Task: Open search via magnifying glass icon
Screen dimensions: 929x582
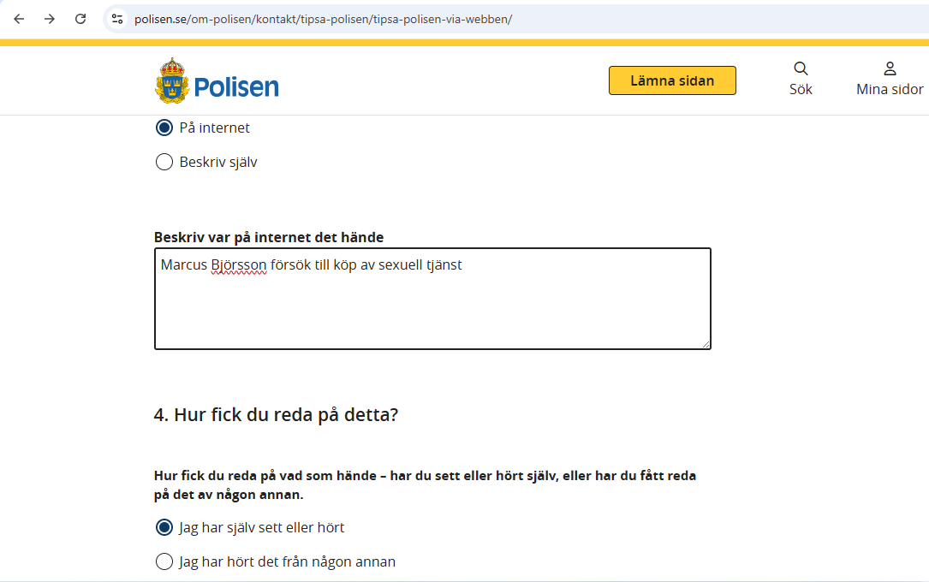Action: pos(801,68)
